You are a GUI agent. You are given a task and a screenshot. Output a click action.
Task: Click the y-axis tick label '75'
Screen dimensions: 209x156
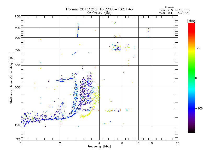point(18,139)
